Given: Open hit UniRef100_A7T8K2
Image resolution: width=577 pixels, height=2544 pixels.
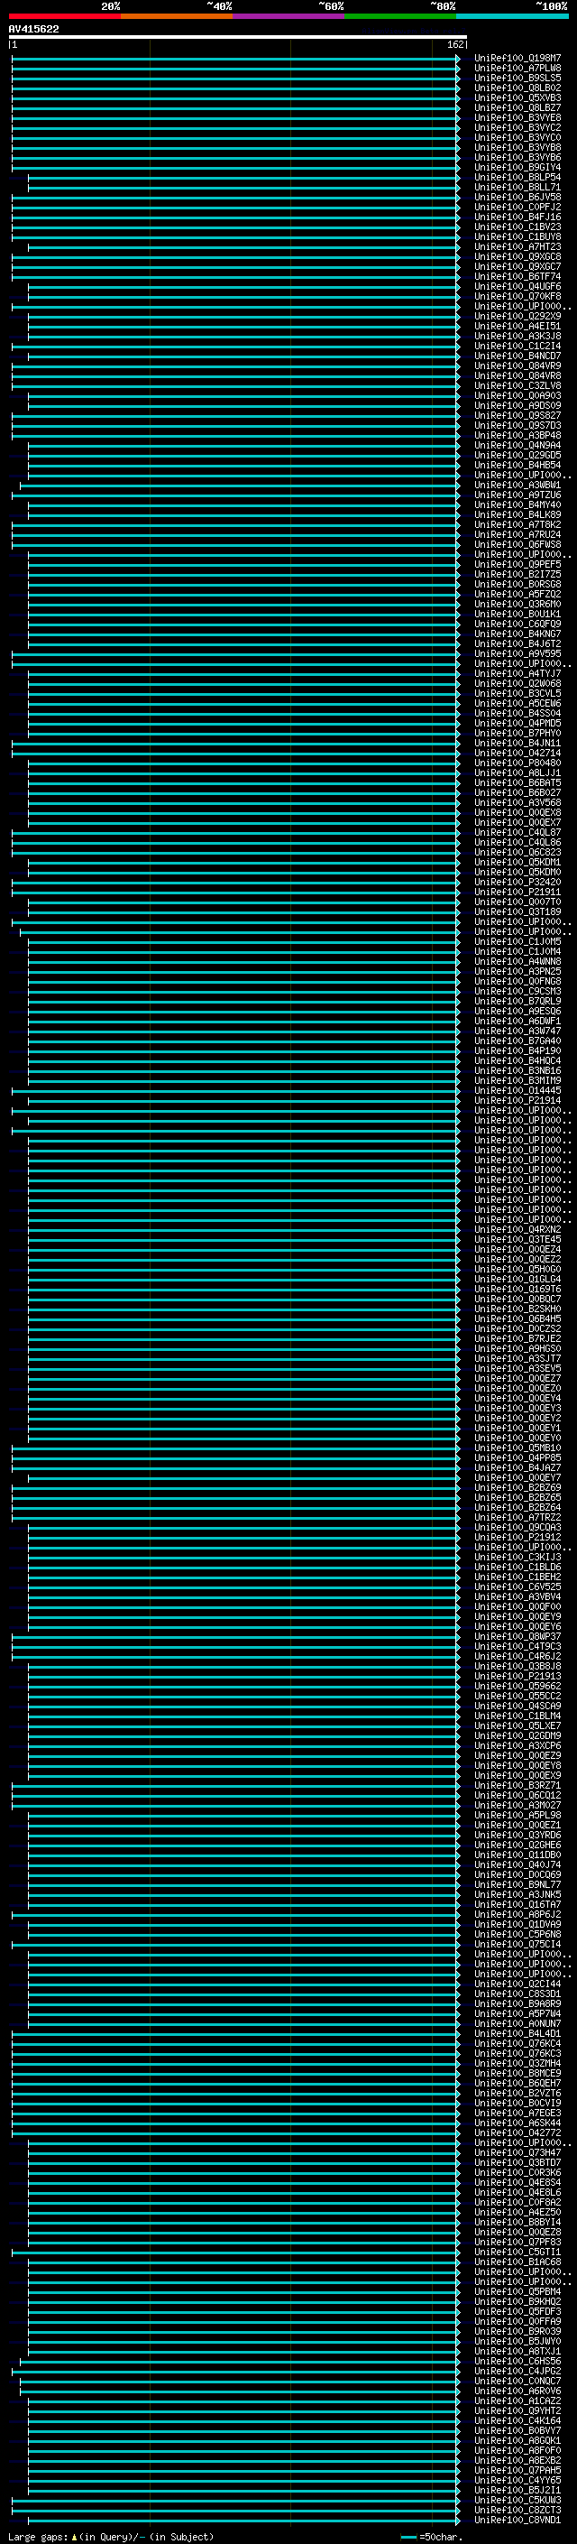Looking at the screenshot, I should [517, 524].
